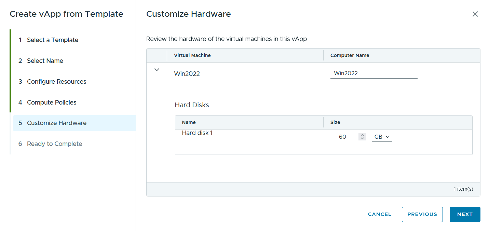Click the Computer Name text field
The width and height of the screenshot is (489, 231).
point(374,73)
